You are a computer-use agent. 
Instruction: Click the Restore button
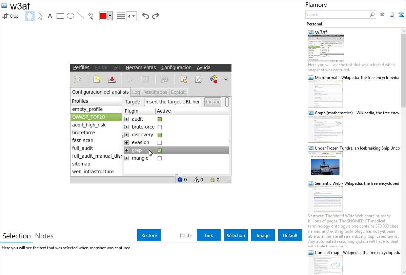[149, 235]
